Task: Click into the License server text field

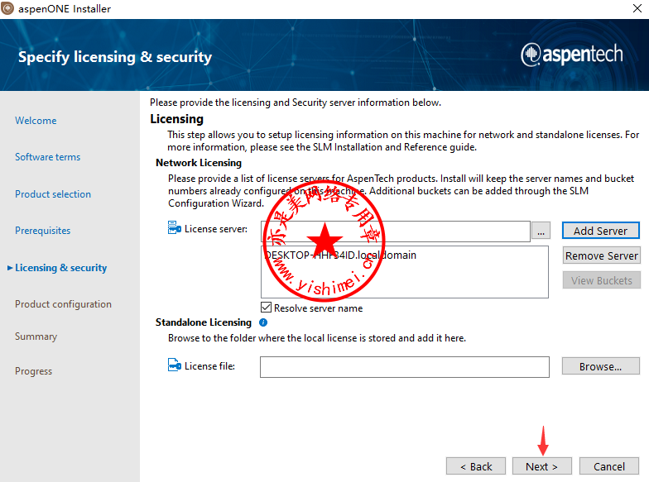Action: (395, 231)
